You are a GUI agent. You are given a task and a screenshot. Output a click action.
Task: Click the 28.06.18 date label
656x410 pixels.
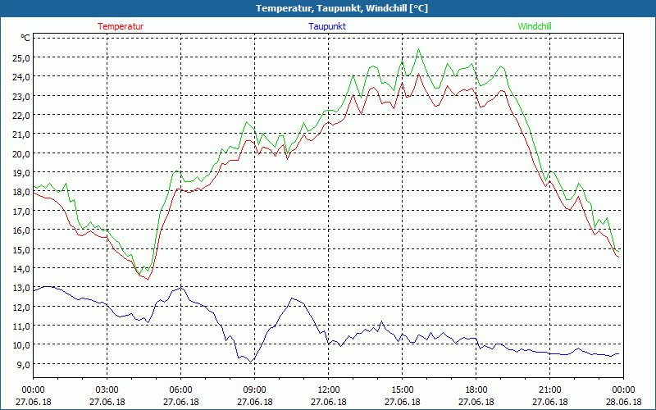coord(623,402)
